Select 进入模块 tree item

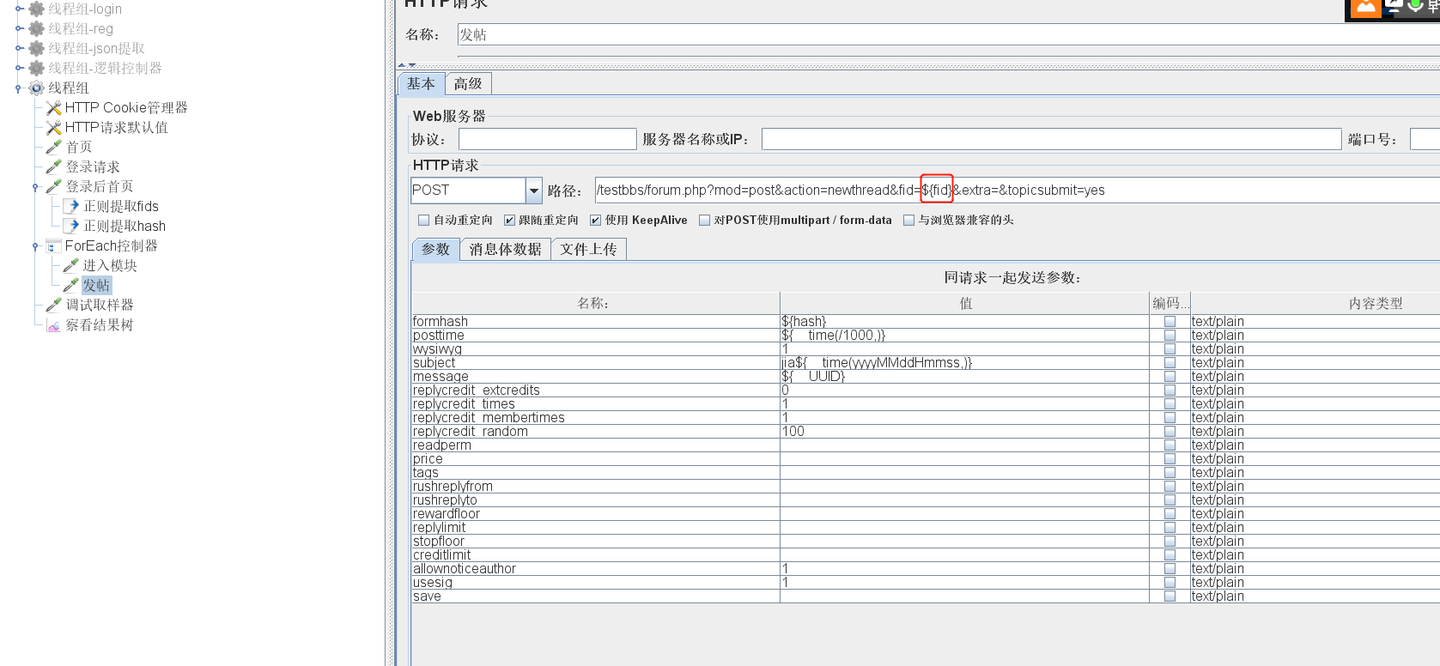pos(110,265)
